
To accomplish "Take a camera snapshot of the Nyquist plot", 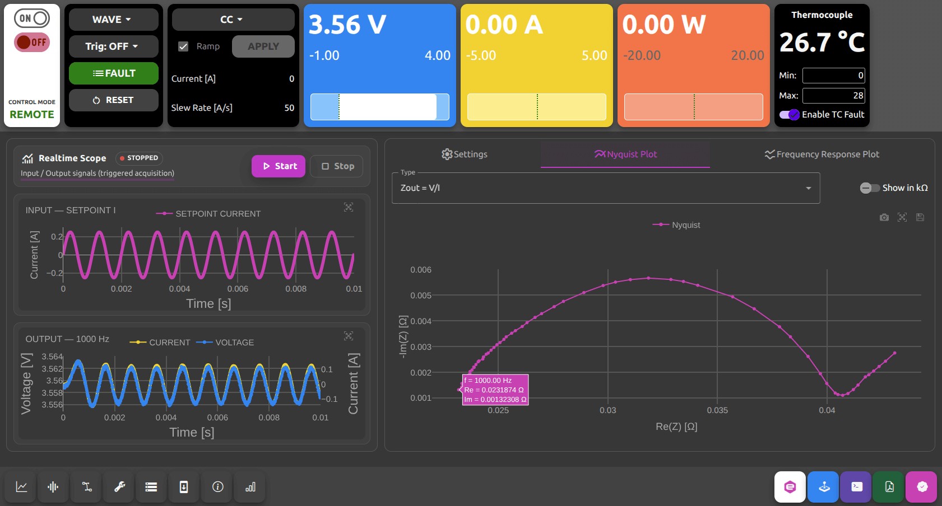I will click(884, 217).
